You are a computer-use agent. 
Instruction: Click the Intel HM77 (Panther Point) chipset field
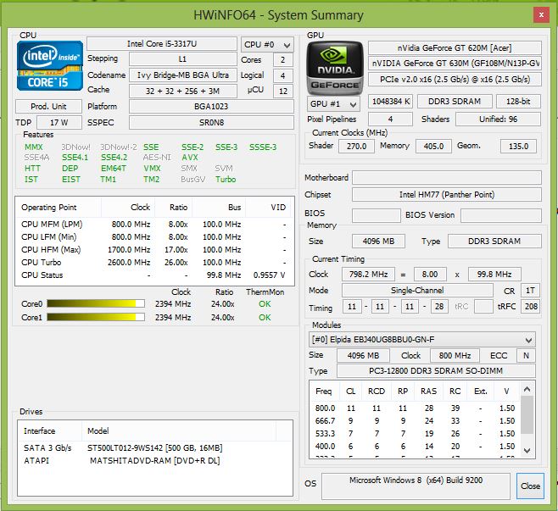pyautogui.click(x=447, y=195)
